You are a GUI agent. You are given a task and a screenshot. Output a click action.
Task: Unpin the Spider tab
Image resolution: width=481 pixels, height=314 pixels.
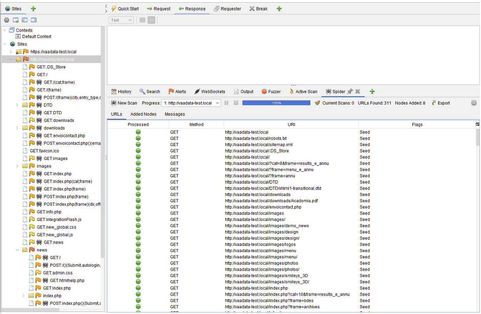[x=350, y=91]
